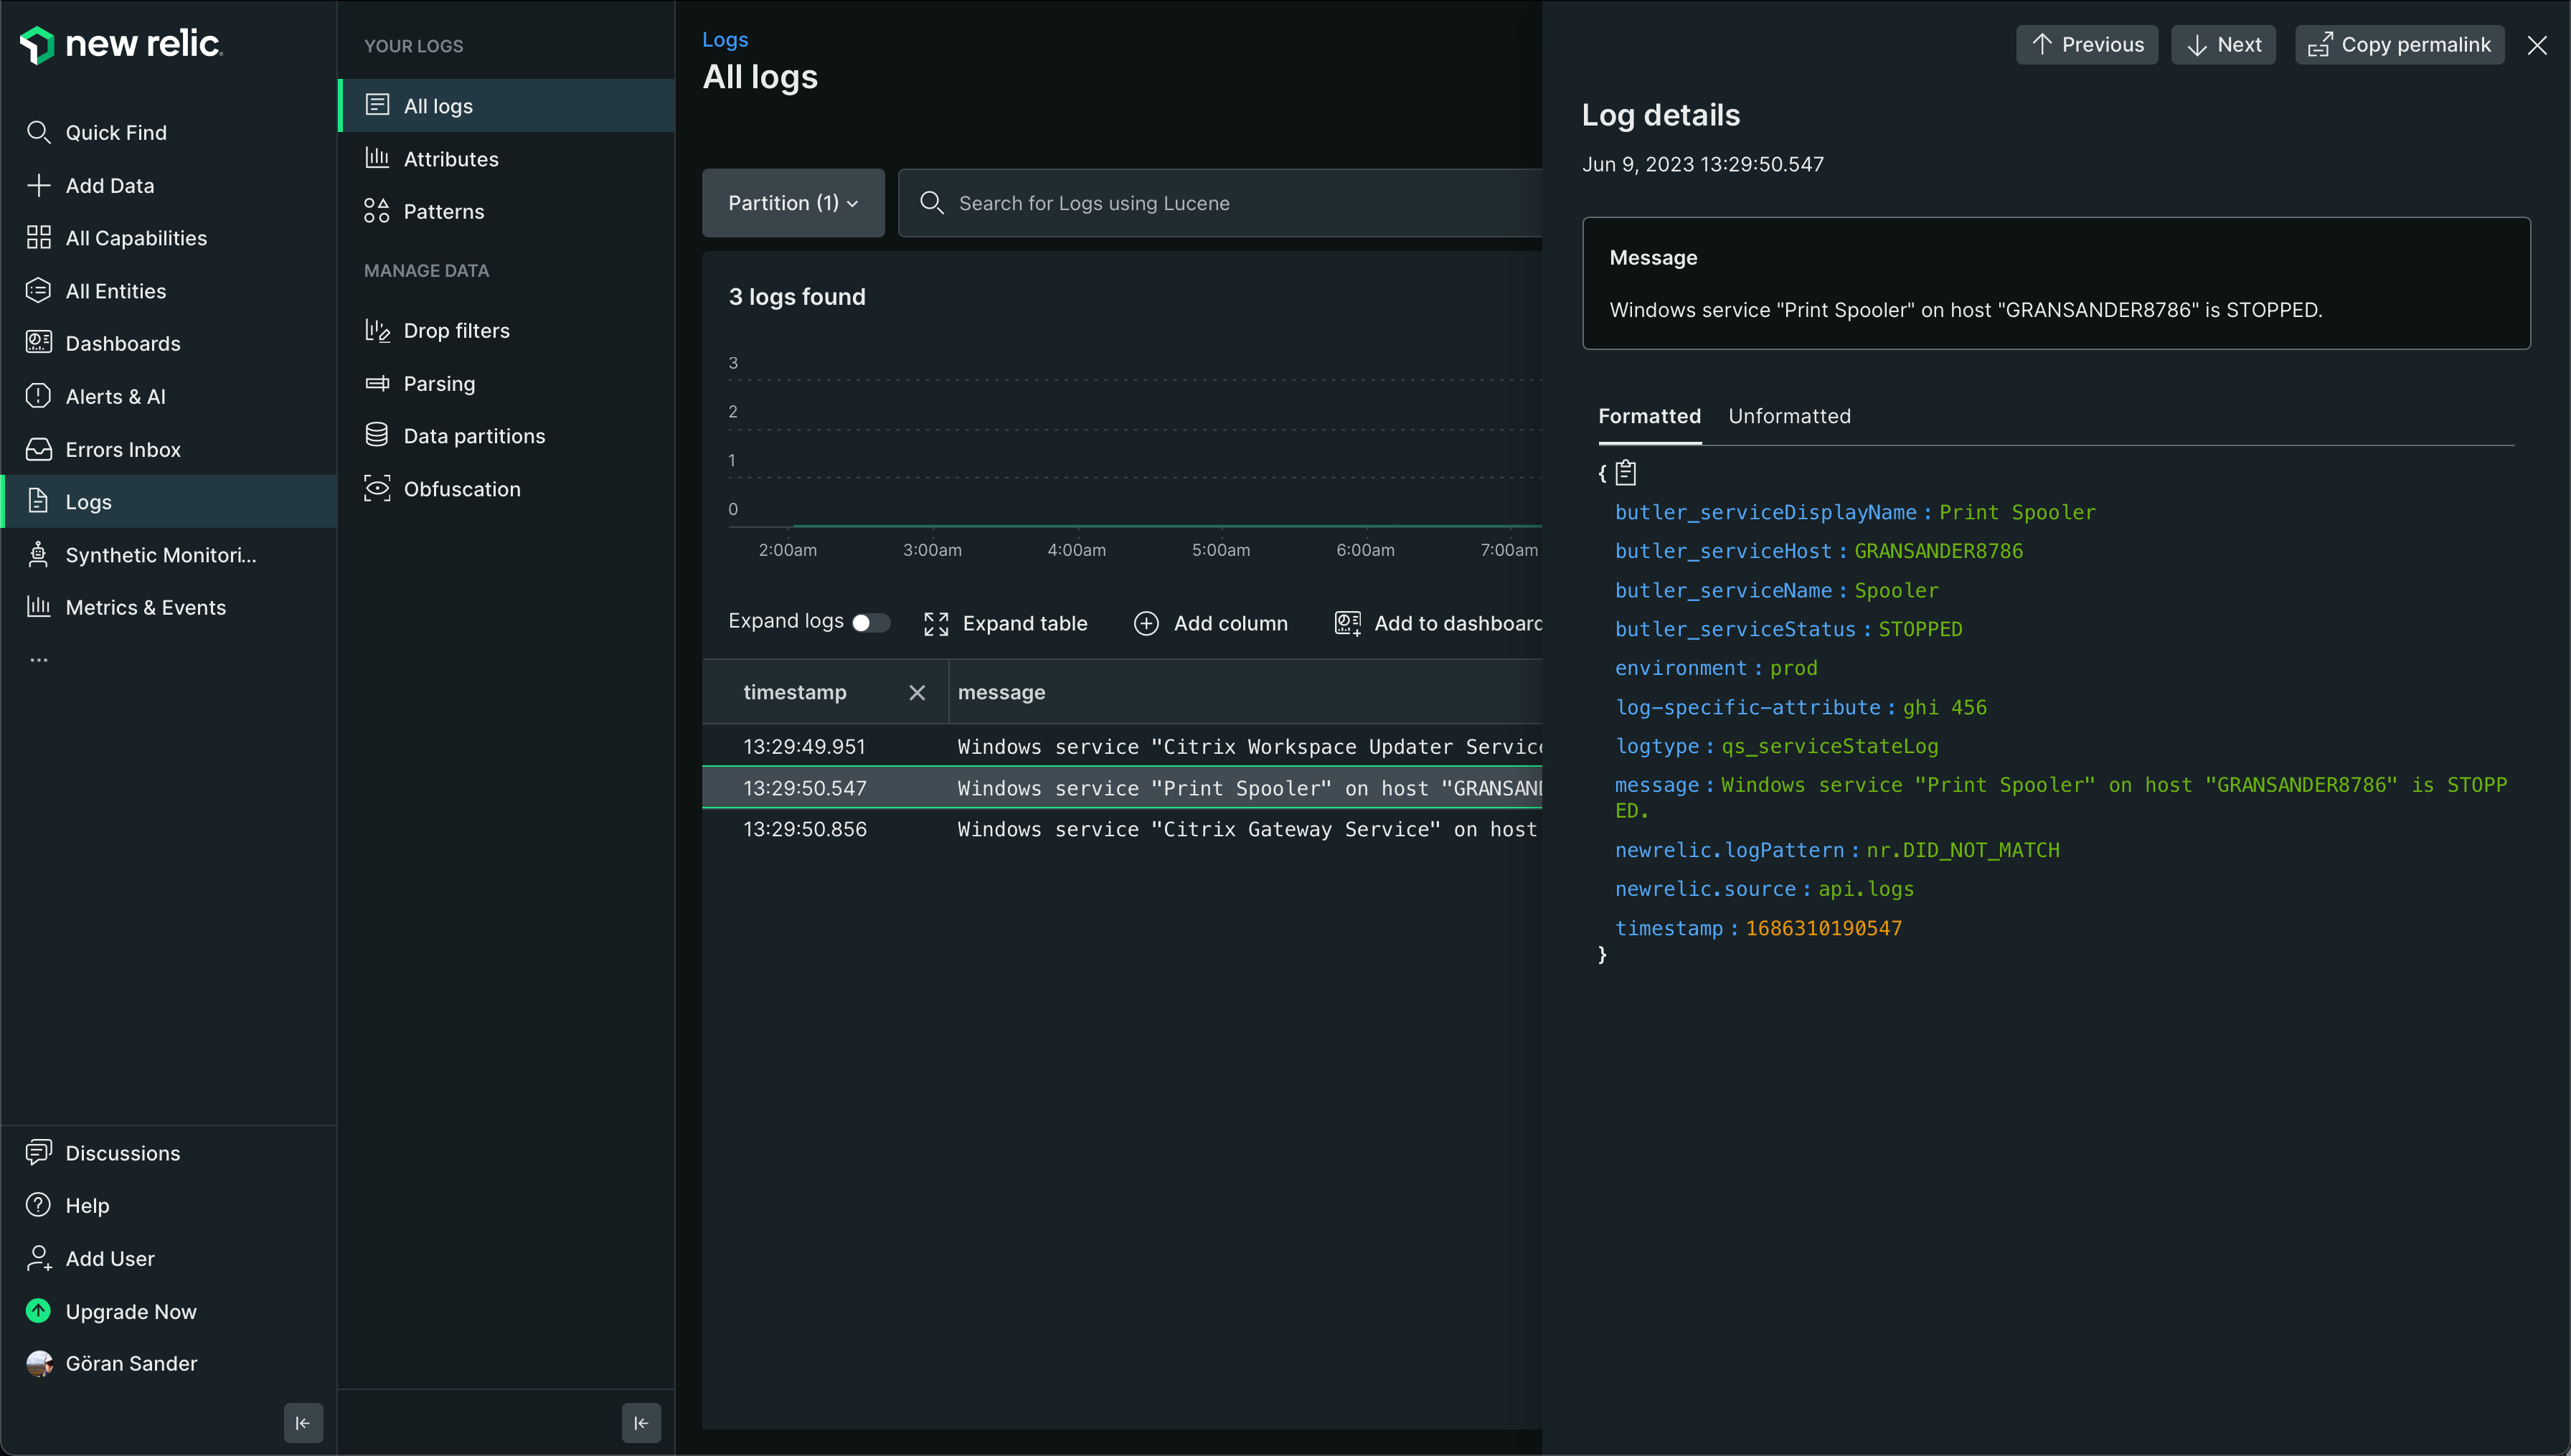
Task: Switch to the Unformatted tab
Action: [1789, 416]
